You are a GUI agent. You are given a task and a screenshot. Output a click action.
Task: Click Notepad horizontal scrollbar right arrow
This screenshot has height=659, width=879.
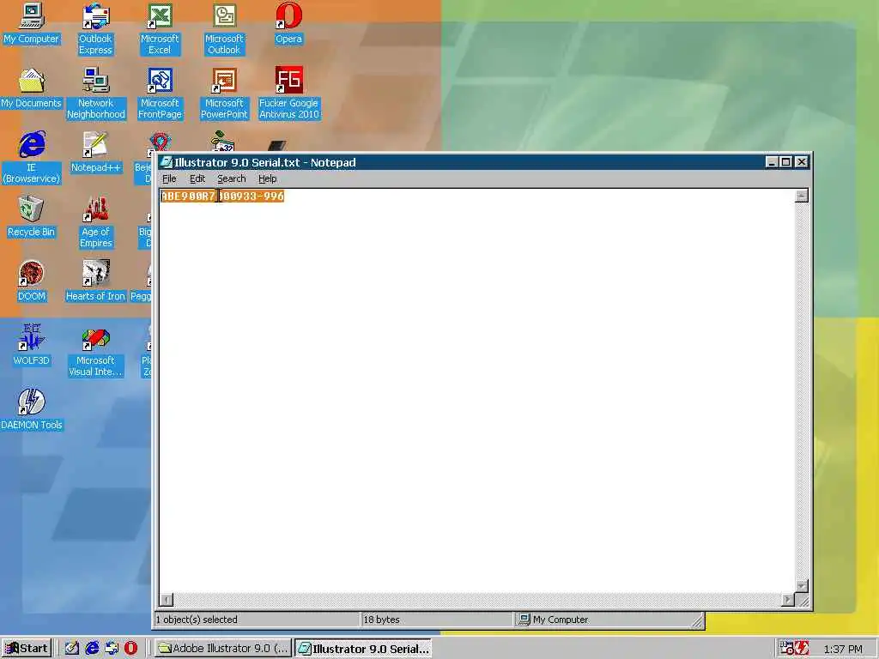pyautogui.click(x=788, y=600)
